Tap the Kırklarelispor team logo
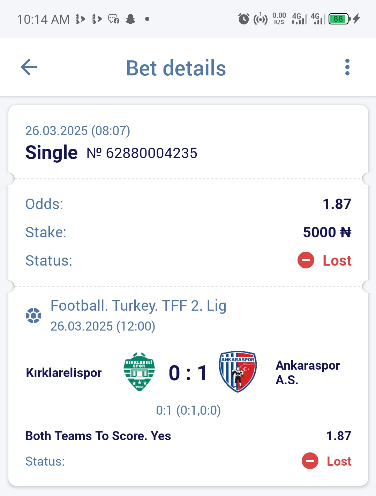 [139, 372]
